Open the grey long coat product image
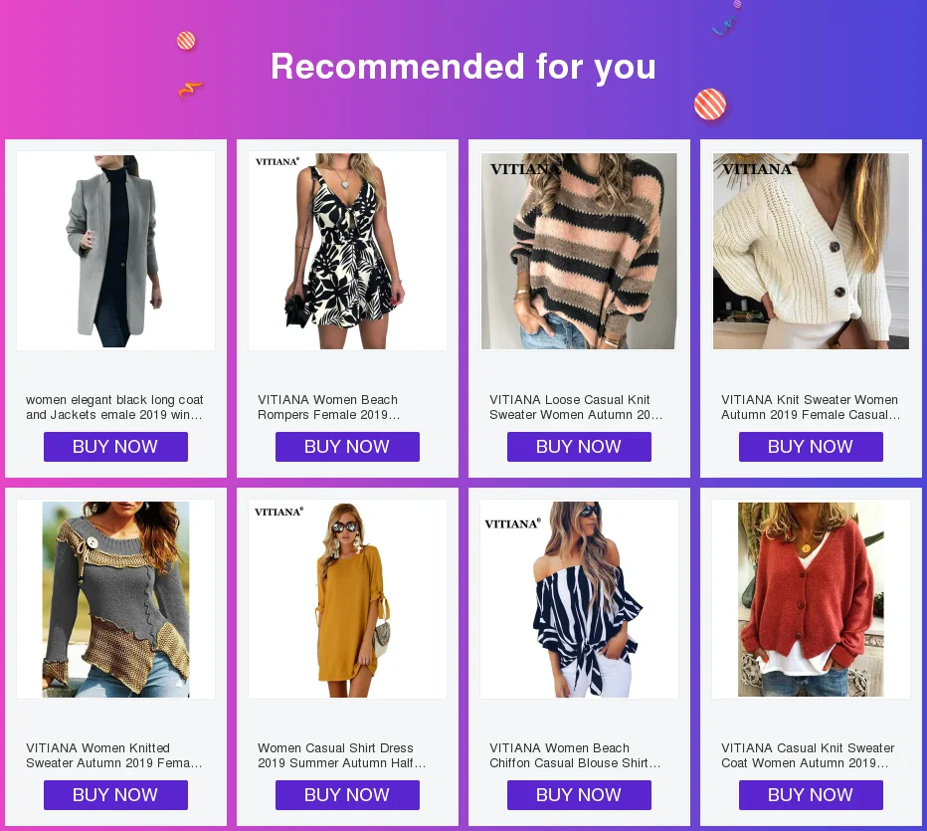Image resolution: width=927 pixels, height=831 pixels. (x=115, y=251)
